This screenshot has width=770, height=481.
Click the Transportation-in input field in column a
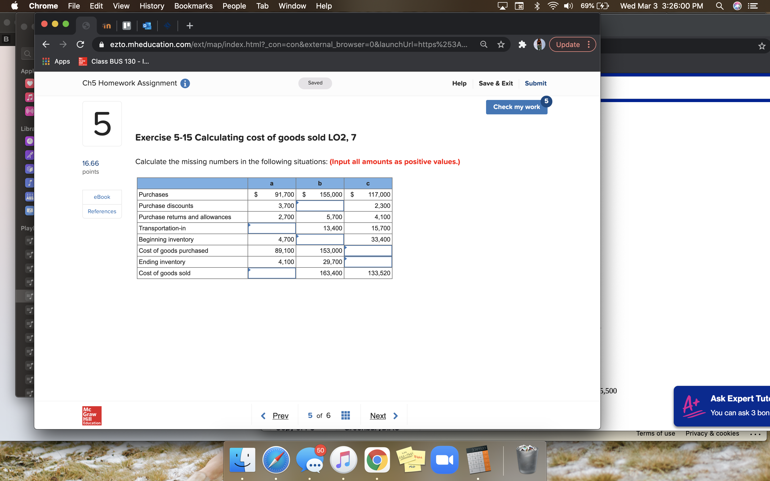click(x=272, y=228)
